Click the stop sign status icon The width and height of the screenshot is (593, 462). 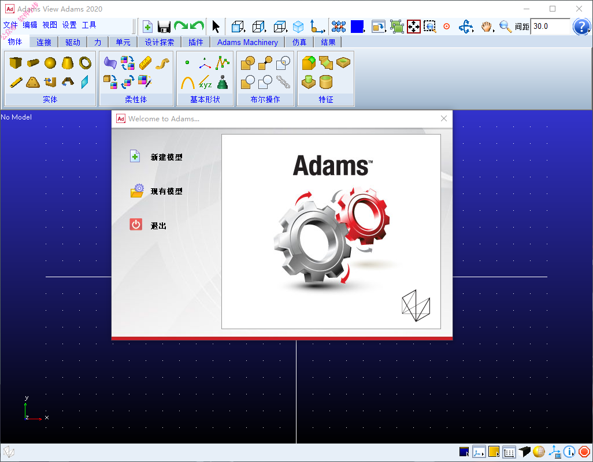(x=584, y=452)
